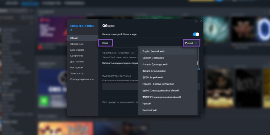This screenshot has width=270, height=135.
Task: Toggle the Steam overlay switch off
Action: 196,34
